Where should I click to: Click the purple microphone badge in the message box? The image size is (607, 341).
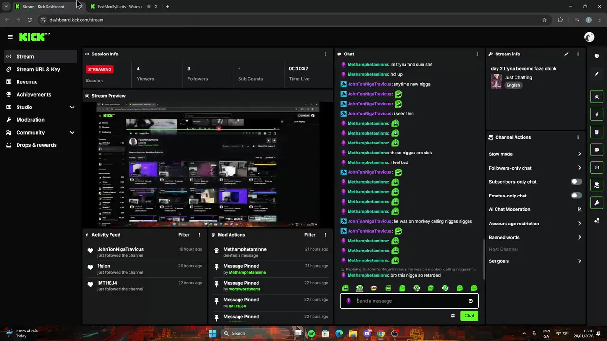[x=349, y=301]
